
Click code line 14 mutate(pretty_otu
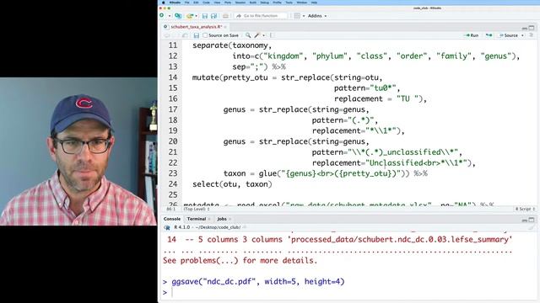point(287,77)
